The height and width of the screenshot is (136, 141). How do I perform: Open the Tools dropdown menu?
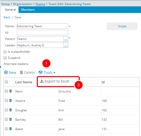point(47,73)
